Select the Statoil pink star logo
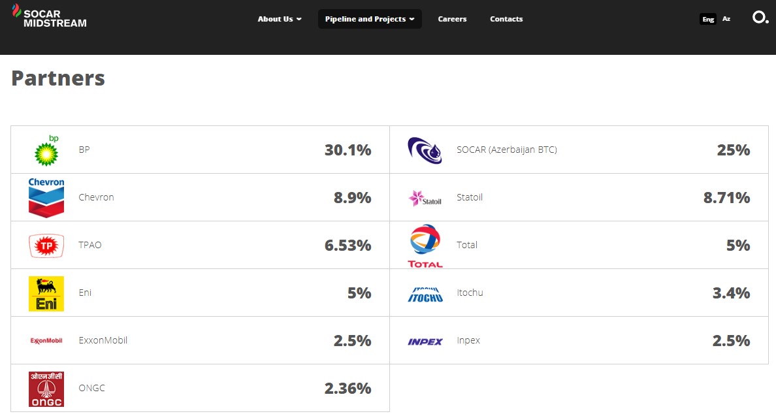This screenshot has height=416, width=776. tap(425, 198)
